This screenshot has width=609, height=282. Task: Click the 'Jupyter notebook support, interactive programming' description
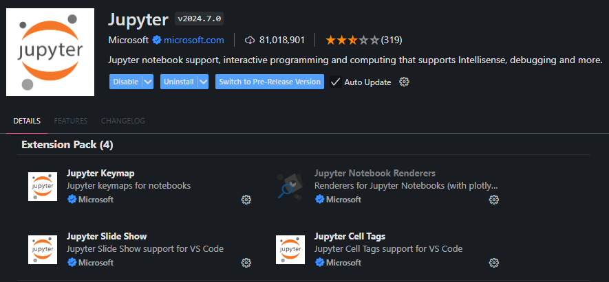355,60
